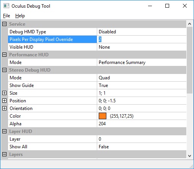This screenshot has height=169, width=194.
Task: Click the Service section header text
Action: click(17, 24)
